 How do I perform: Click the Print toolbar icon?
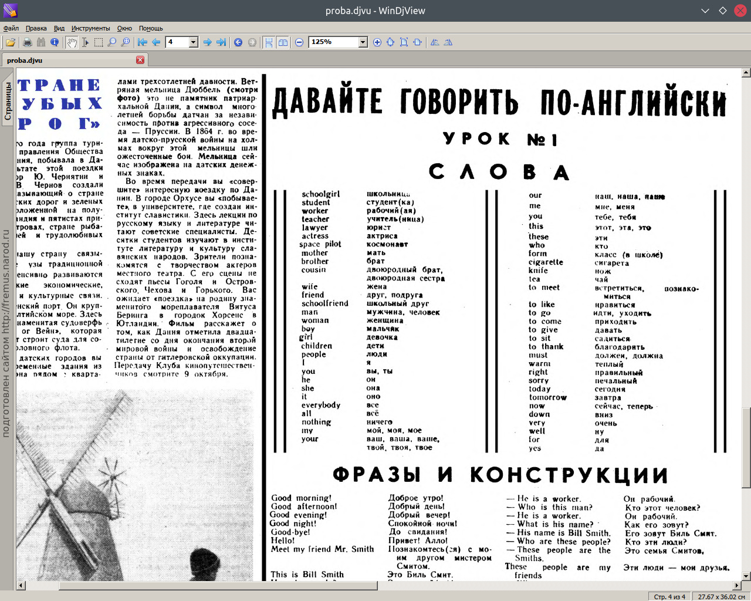[x=27, y=42]
